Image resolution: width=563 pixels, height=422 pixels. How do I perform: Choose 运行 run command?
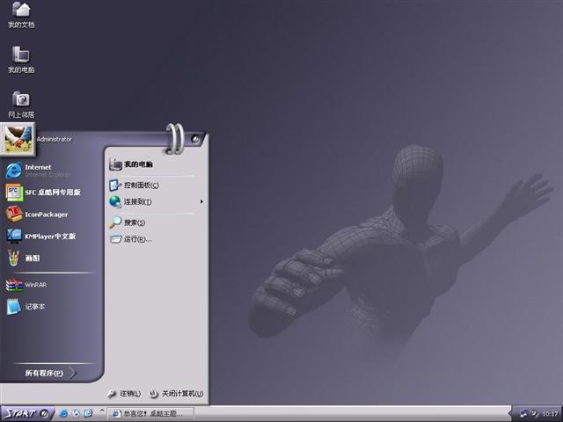click(x=136, y=238)
